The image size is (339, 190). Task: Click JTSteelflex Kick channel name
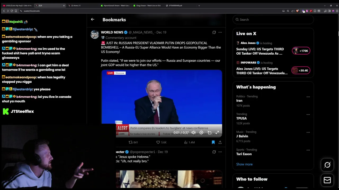point(22,111)
